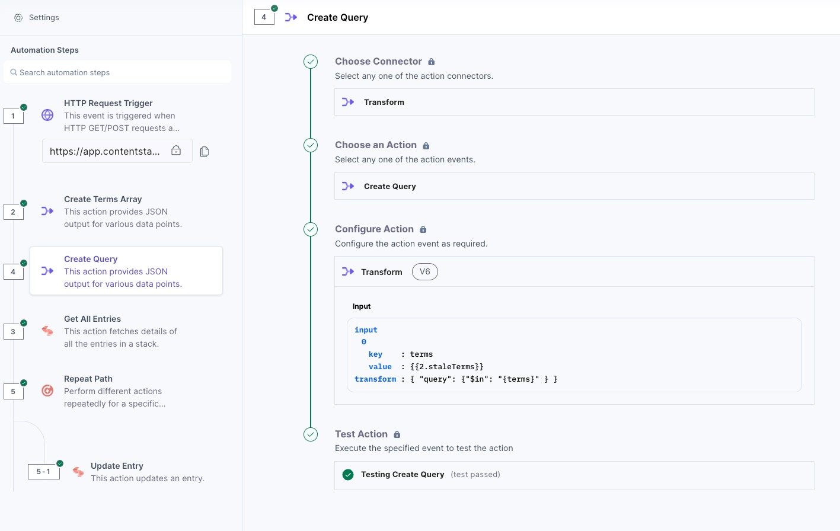Click the Configure Action step checkmark
The image size is (840, 531).
[x=311, y=229]
